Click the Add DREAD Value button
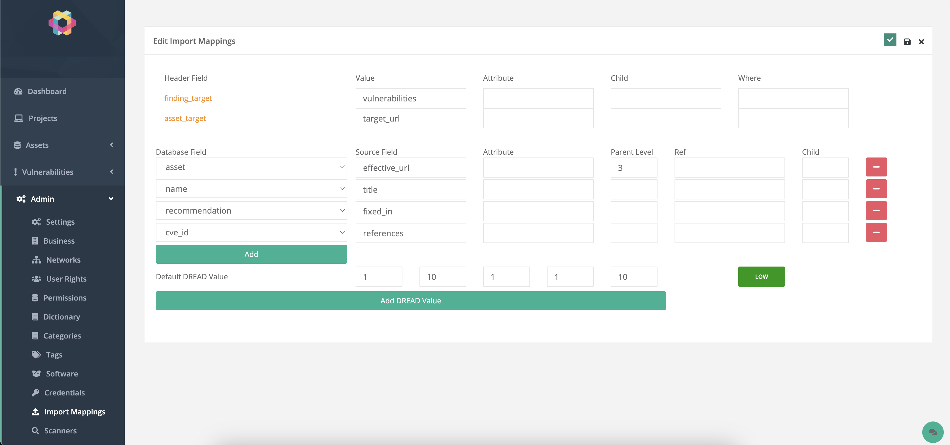 410,301
